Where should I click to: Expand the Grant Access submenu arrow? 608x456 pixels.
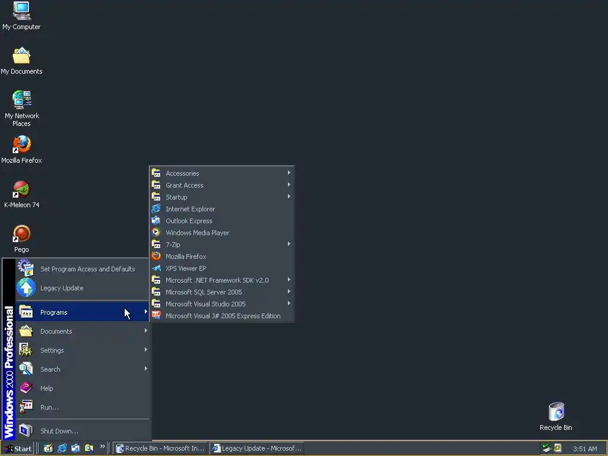tap(289, 185)
